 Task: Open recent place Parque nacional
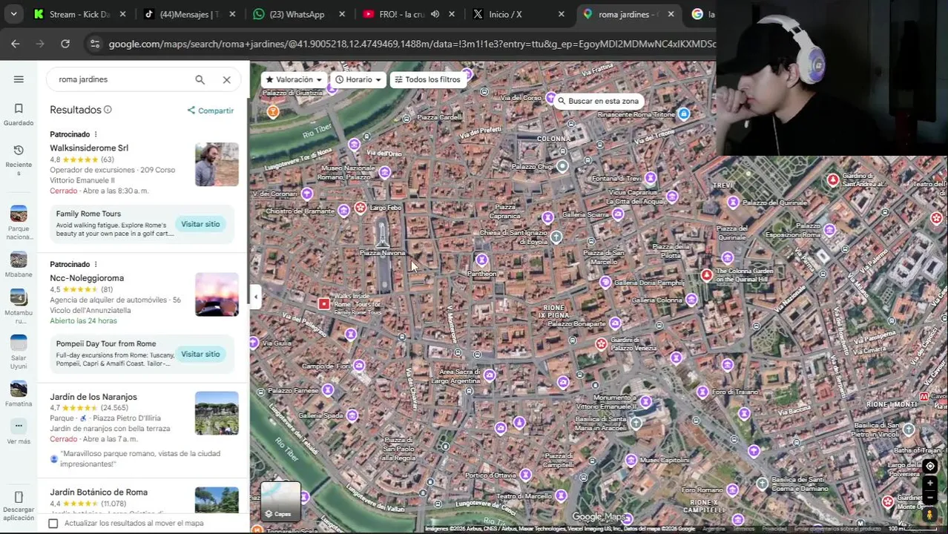tap(19, 214)
